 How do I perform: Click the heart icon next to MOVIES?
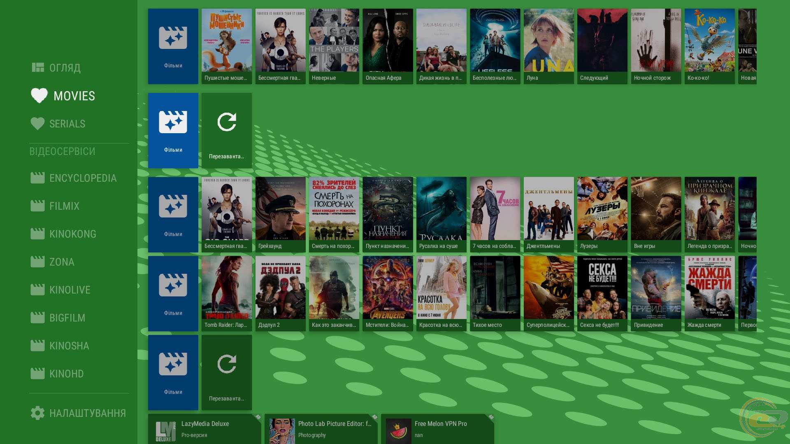pyautogui.click(x=39, y=96)
